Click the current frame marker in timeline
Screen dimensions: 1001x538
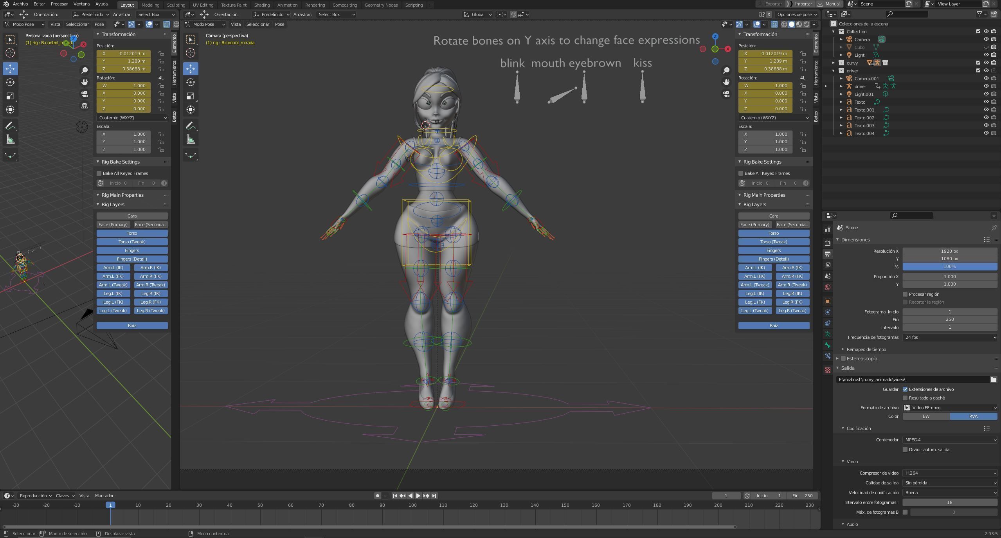tap(110, 505)
